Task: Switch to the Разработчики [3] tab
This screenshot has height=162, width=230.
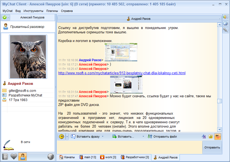Action: click(135, 157)
